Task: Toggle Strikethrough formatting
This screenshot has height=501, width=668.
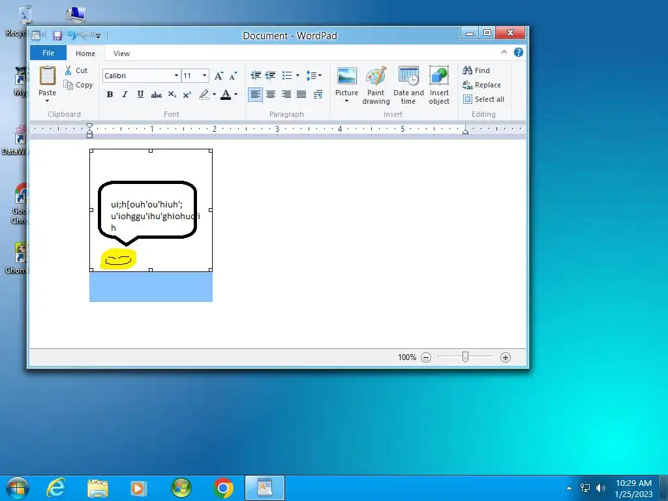Action: click(x=157, y=95)
